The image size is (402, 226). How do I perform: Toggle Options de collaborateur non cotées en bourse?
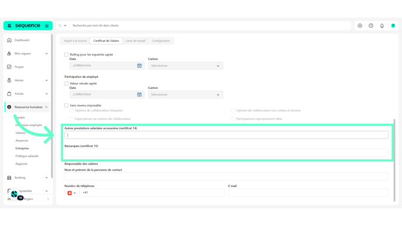pyautogui.click(x=233, y=110)
